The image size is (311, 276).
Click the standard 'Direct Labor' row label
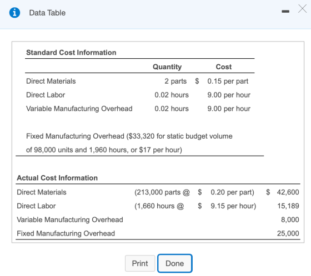pos(46,95)
